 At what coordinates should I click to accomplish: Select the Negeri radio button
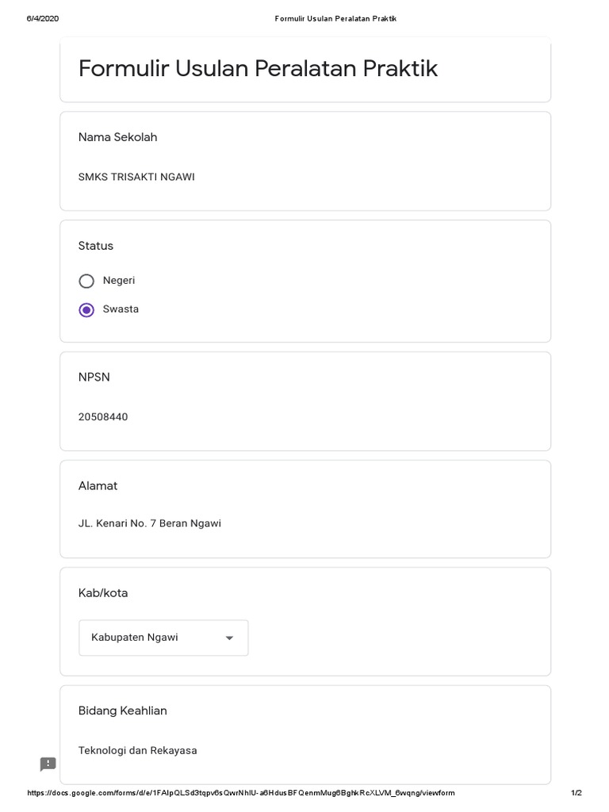(x=86, y=281)
